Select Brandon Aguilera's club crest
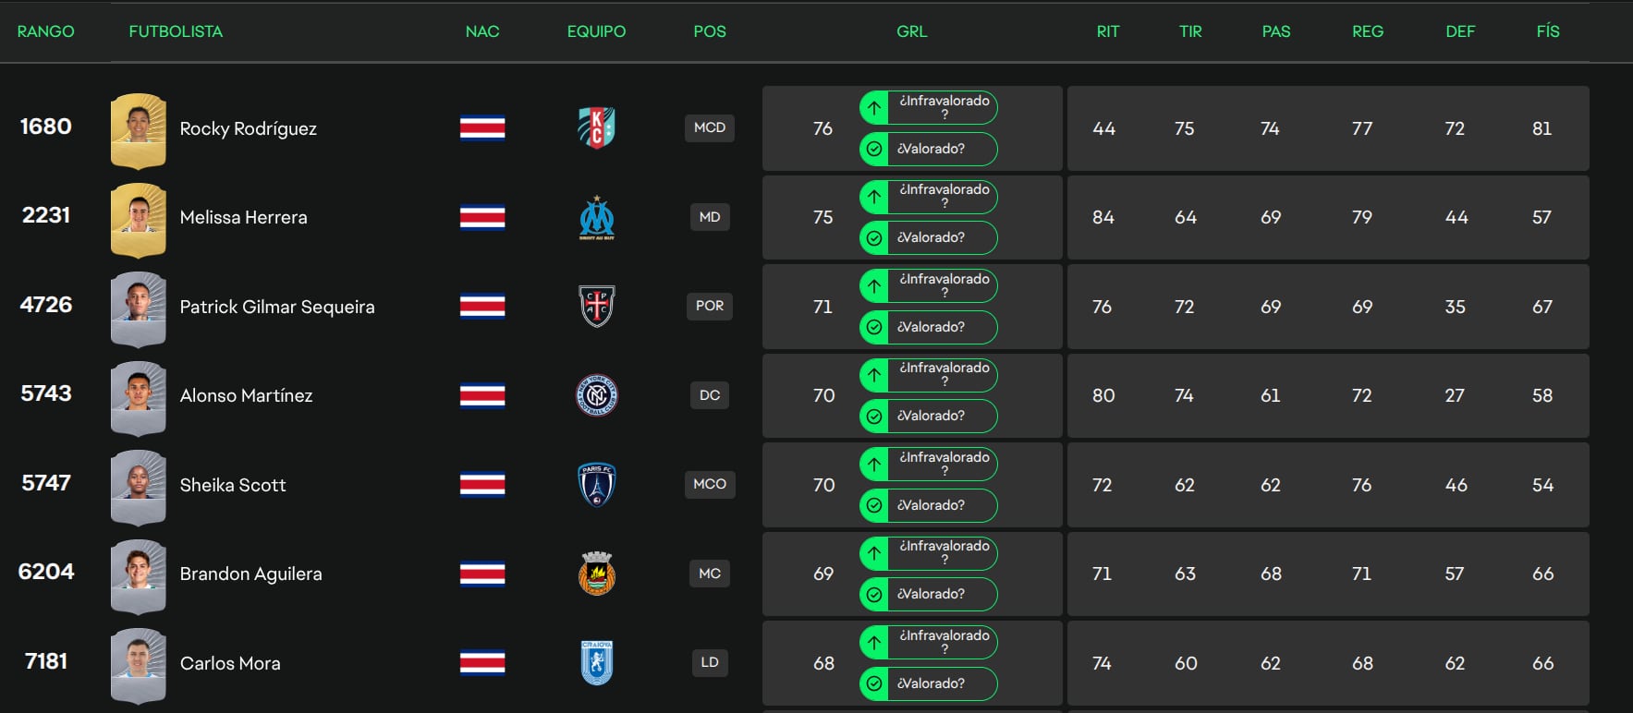Screen dimensions: 1633x713 (596, 574)
